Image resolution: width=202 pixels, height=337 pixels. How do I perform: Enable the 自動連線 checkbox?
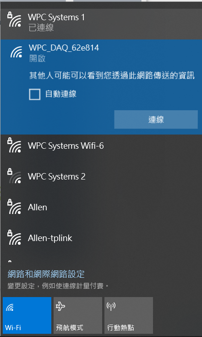coord(34,95)
